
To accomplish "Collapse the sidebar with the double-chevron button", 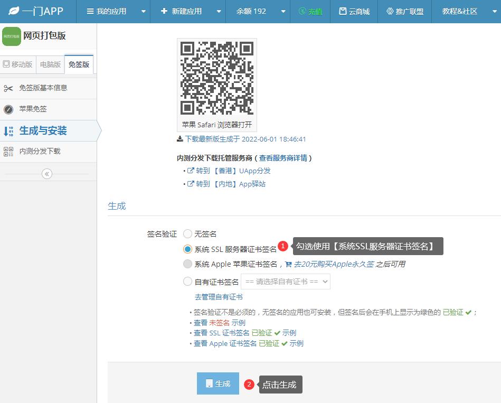I will coord(47,174).
